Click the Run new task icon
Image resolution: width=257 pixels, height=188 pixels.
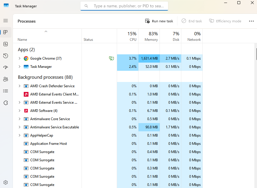pos(147,21)
